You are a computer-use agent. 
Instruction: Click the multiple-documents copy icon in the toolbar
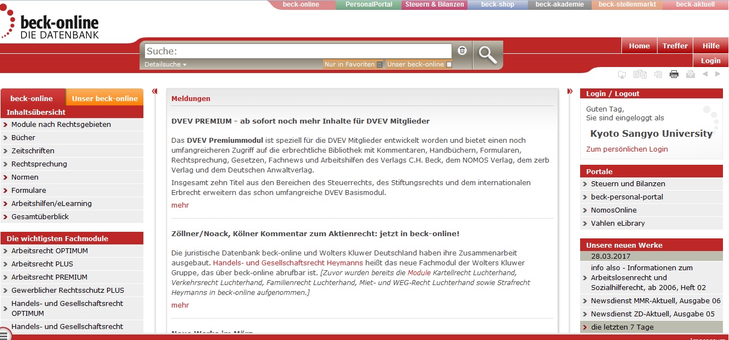tap(640, 74)
